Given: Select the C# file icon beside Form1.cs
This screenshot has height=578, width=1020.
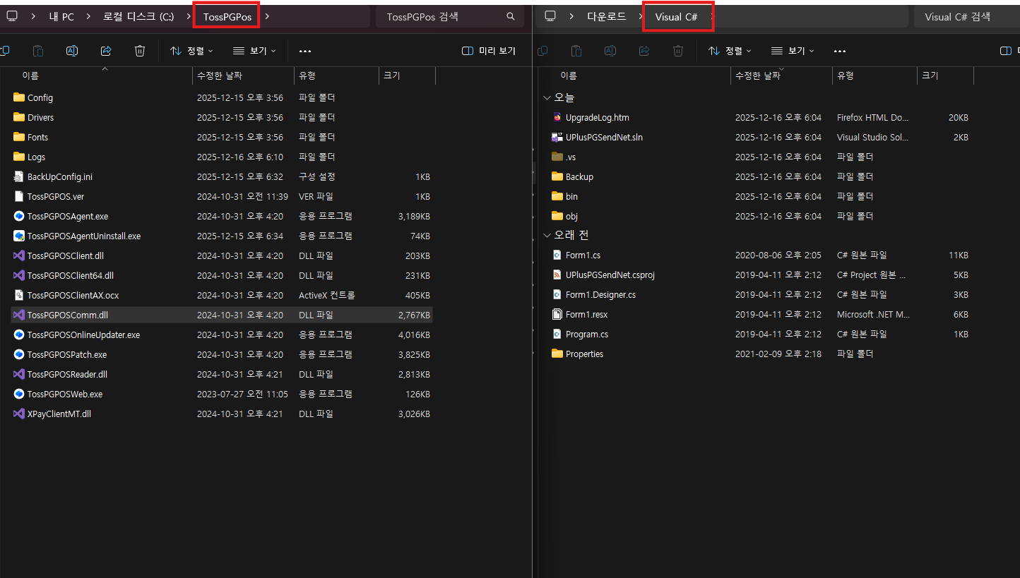Looking at the screenshot, I should coord(557,255).
